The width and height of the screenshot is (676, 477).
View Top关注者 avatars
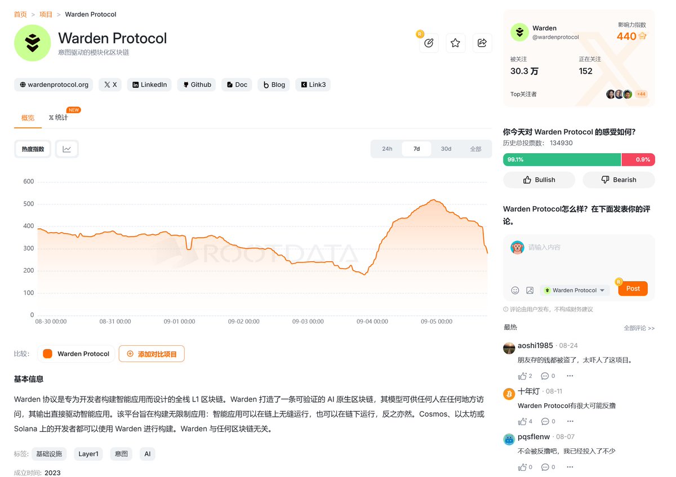tap(619, 94)
